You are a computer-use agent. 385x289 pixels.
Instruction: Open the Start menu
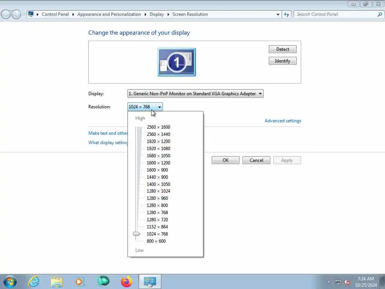pos(10,281)
